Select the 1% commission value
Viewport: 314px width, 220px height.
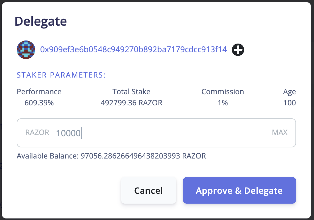223,103
